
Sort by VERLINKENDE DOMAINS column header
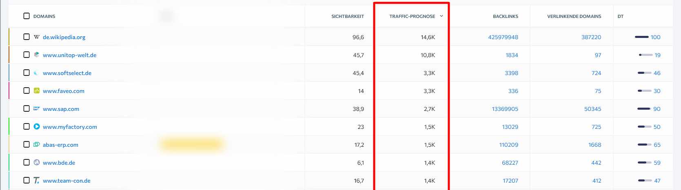pos(574,16)
